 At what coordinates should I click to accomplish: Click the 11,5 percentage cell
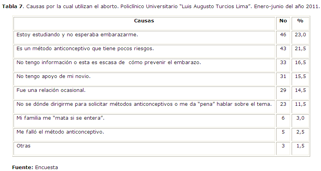300,104
